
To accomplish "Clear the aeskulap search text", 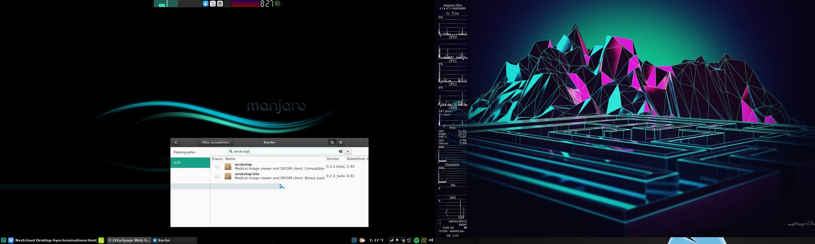I will click(340, 152).
